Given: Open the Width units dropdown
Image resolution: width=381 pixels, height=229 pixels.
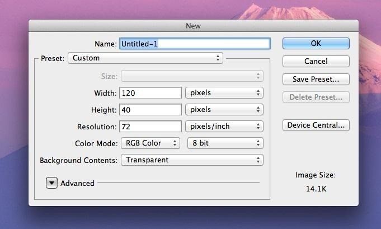Looking at the screenshot, I should (225, 93).
